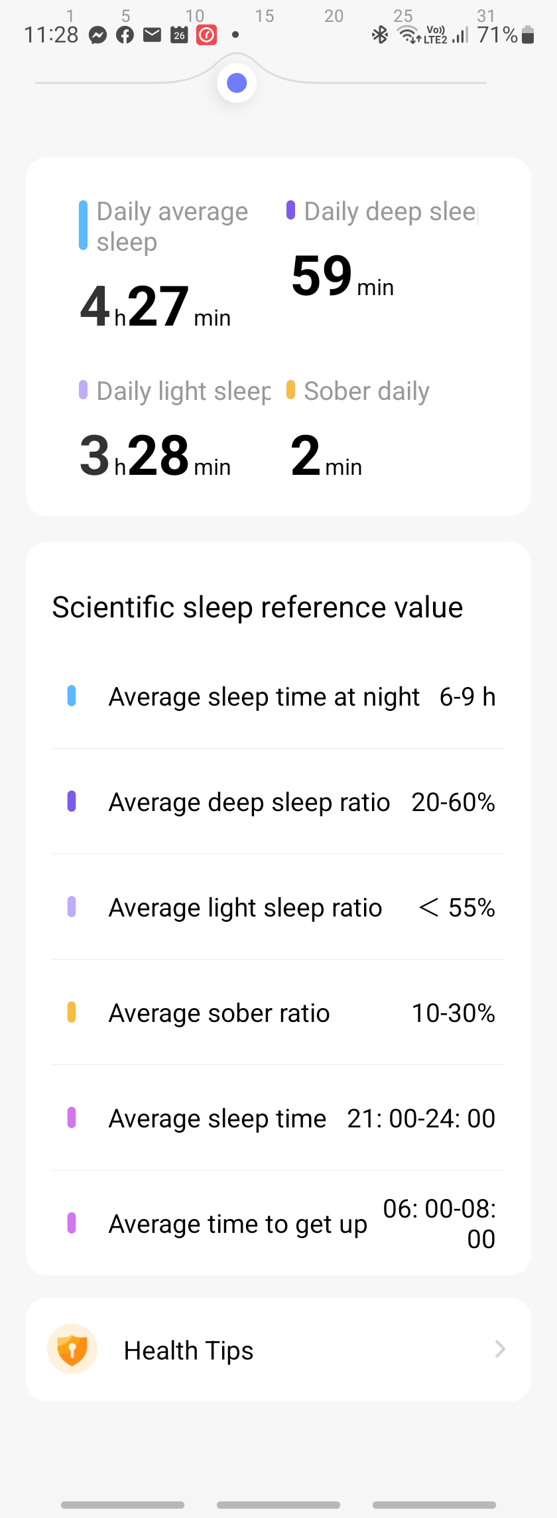Screen dimensions: 557x1518
Task: Tap the yellow Sober daily color marker
Action: tap(290, 390)
